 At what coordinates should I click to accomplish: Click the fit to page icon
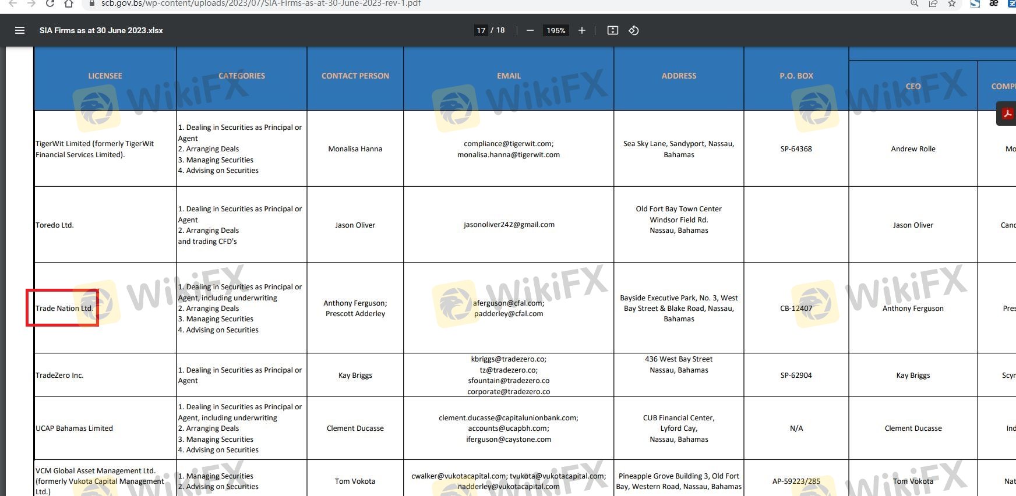coord(612,30)
